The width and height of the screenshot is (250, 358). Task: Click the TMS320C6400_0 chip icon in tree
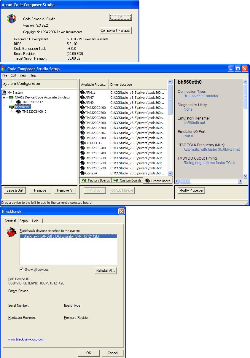coord(19,112)
